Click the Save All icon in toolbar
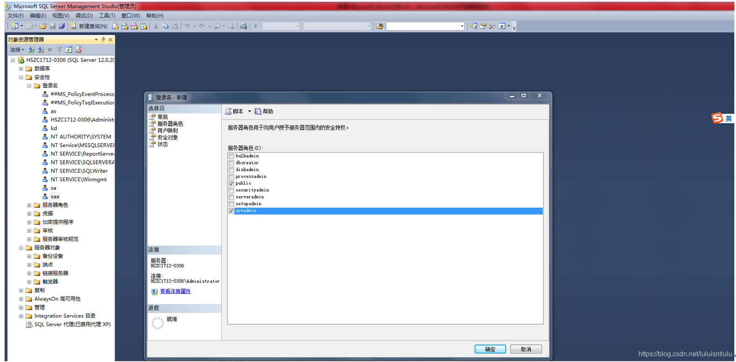The image size is (736, 362). [62, 26]
